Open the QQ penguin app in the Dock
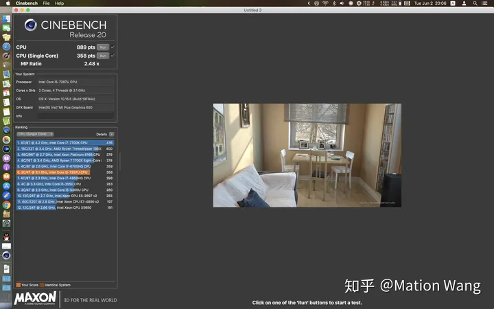 [x=6, y=237]
